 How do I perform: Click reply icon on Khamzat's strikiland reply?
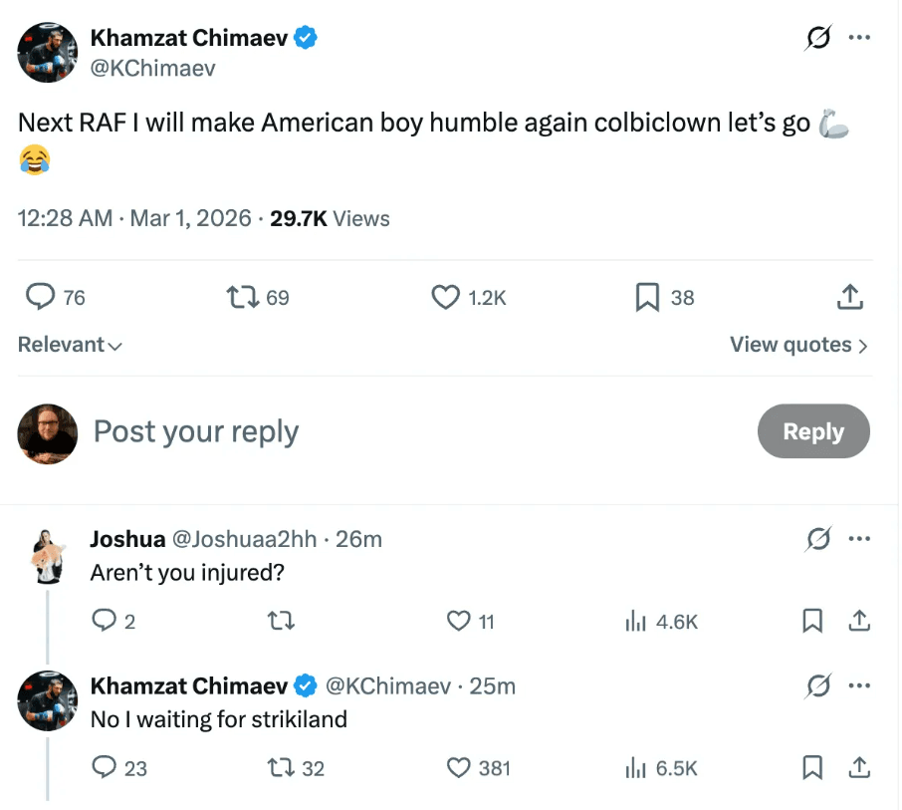(105, 768)
